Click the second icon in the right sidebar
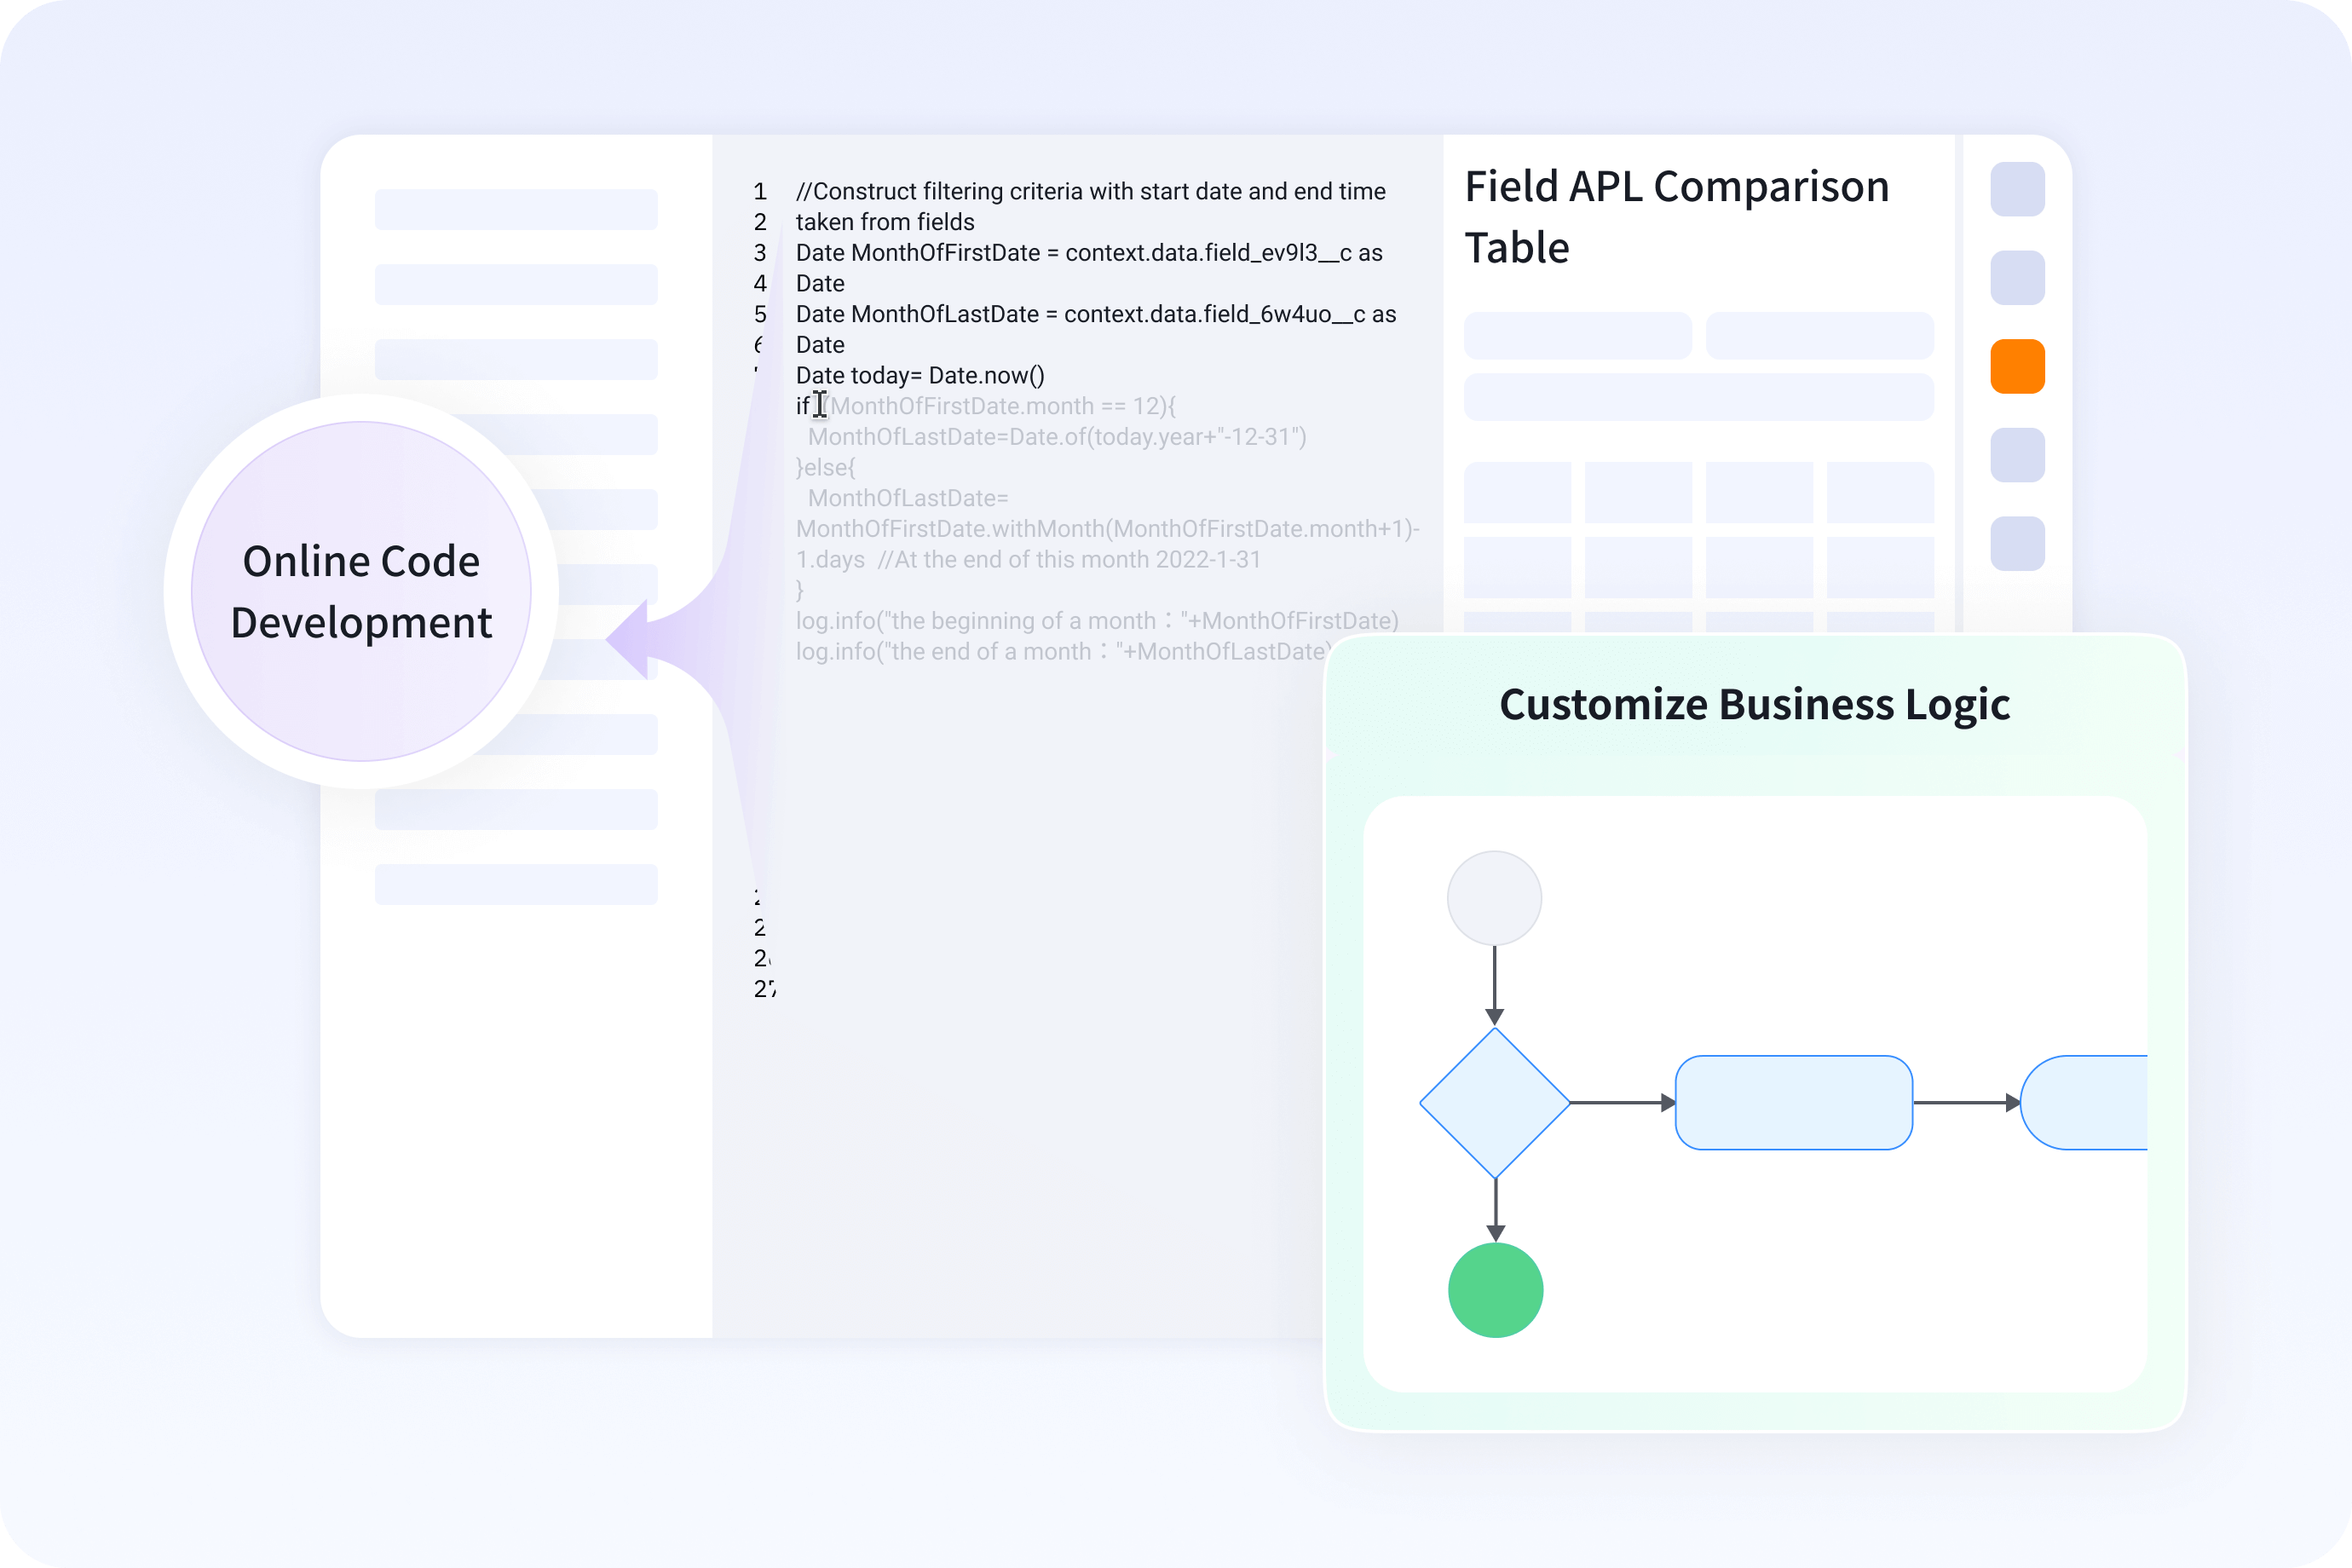Image resolution: width=2352 pixels, height=1568 pixels. 2017,278
